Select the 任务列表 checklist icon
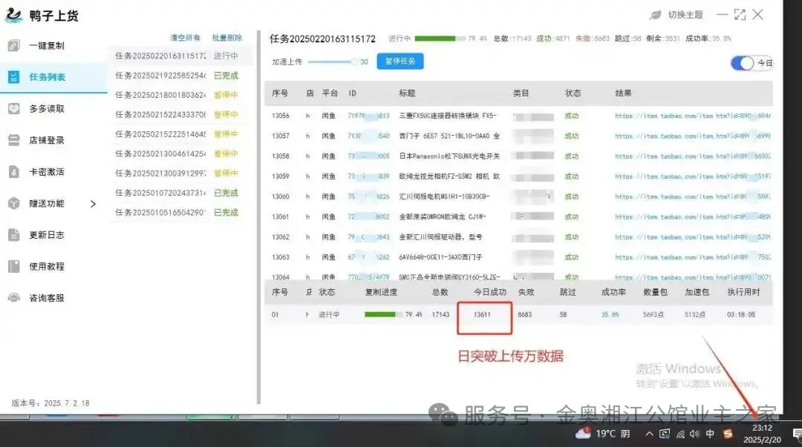 [14, 77]
